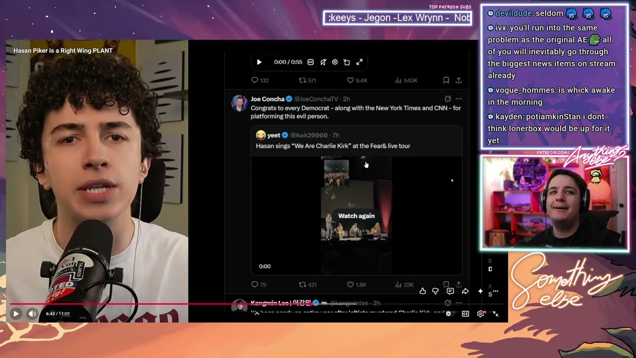Viewport: 636px width, 358px height.
Task: Toggle captions on the 0:55 tweet video
Action: [x=311, y=62]
